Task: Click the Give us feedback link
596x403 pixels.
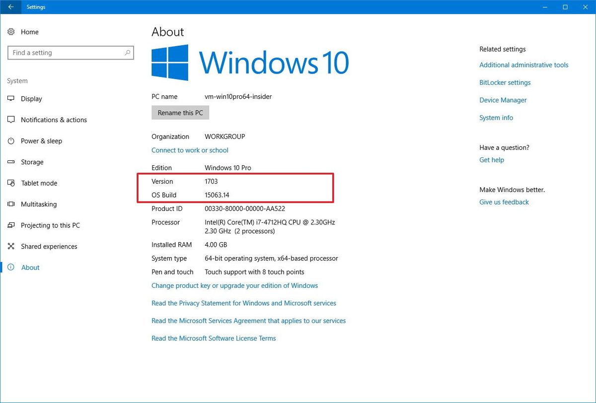Action: pyautogui.click(x=504, y=202)
